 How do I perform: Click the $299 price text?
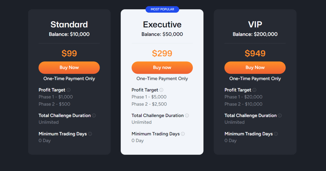tap(162, 53)
